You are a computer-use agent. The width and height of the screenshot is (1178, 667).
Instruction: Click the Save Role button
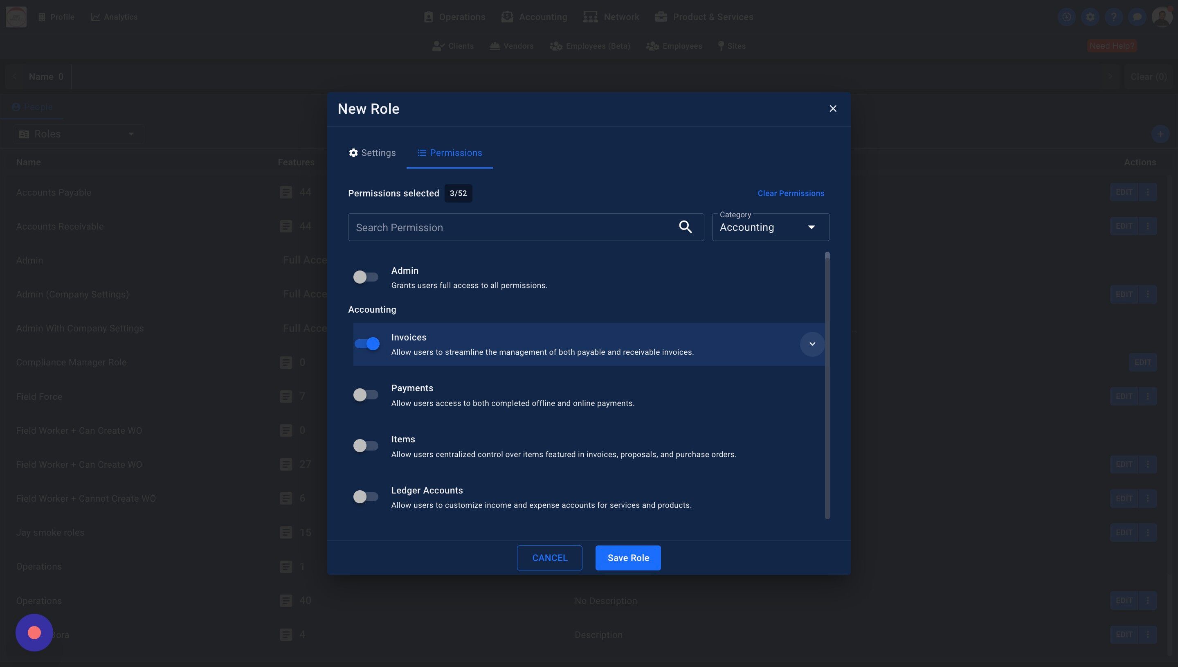[628, 558]
